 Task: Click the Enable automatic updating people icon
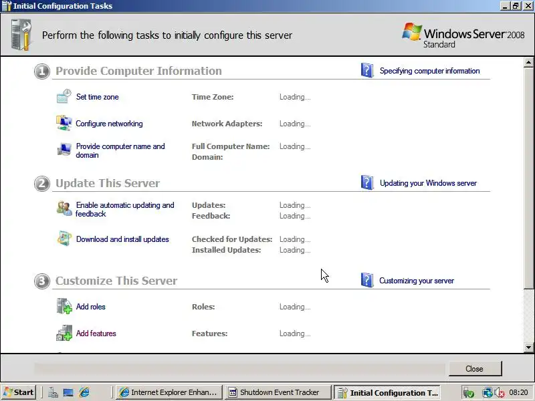[64, 209]
